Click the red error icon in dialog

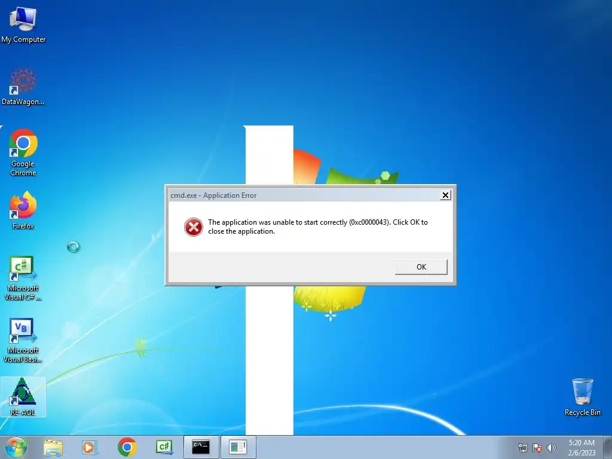[x=194, y=227]
